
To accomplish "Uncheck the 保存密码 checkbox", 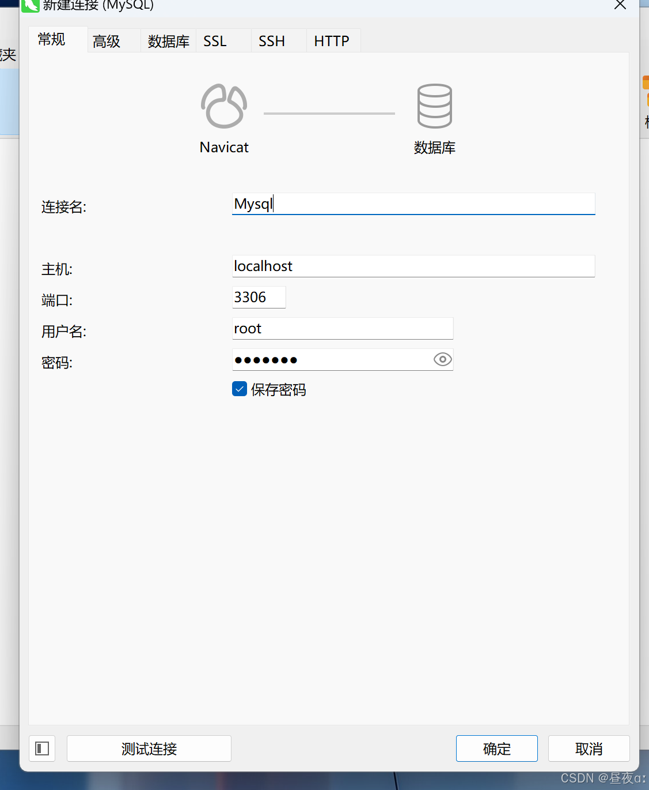I will 240,389.
